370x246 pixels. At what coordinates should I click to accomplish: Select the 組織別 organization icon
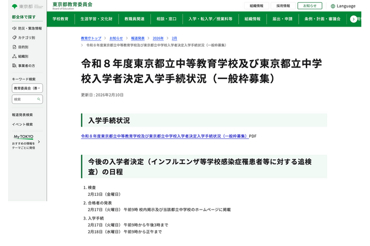(x=14, y=57)
